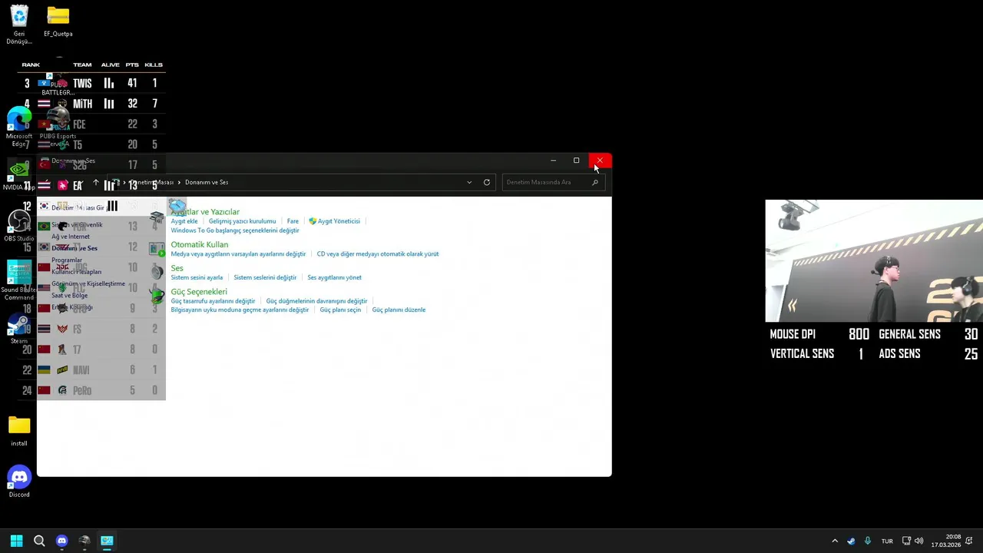Close the Control Panel window

pos(600,161)
